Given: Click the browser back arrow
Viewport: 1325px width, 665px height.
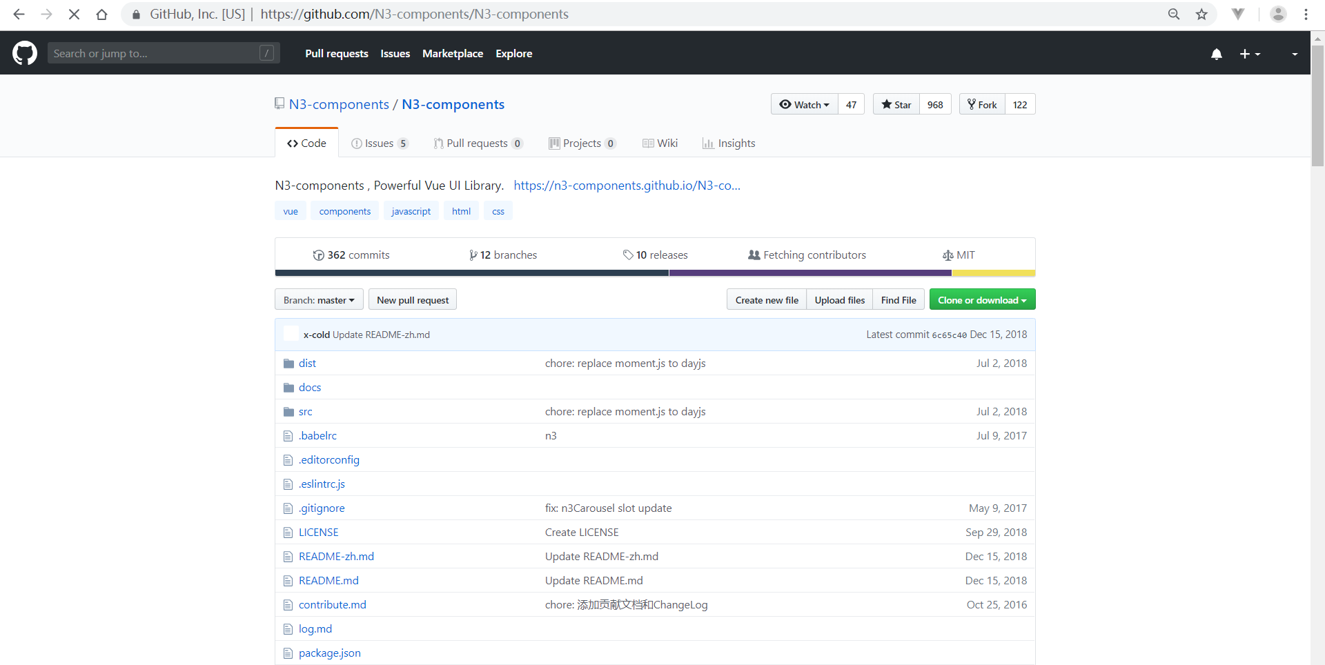Looking at the screenshot, I should pos(19,14).
